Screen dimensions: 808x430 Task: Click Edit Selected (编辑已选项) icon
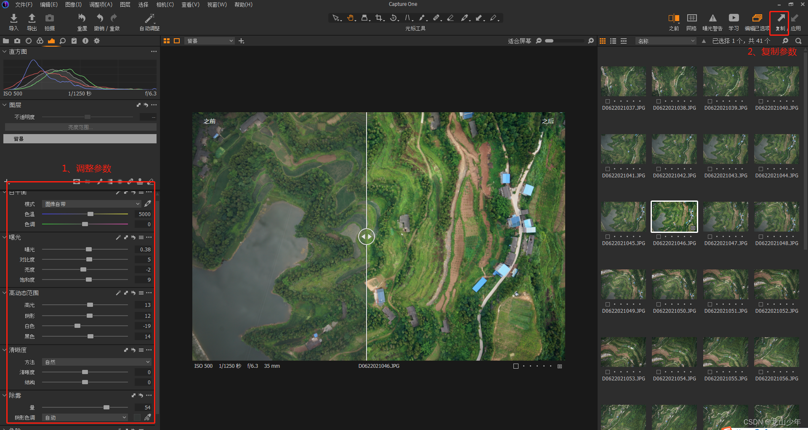pos(757,18)
